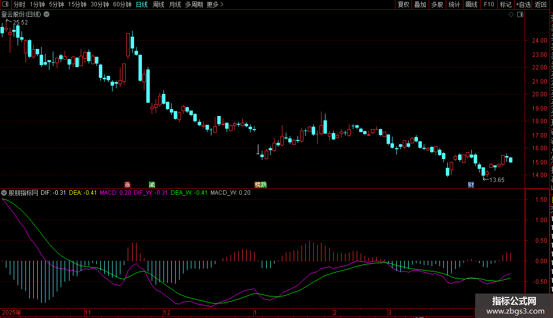
Task: Click the MACD_W: 0.20 label
Action: (230, 193)
